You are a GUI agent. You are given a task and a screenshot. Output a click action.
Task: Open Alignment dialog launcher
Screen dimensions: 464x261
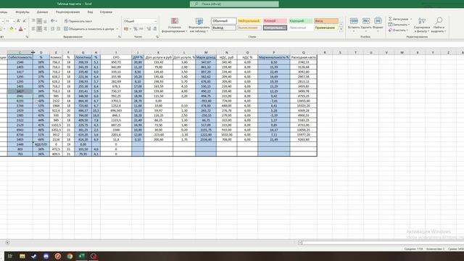pos(120,37)
